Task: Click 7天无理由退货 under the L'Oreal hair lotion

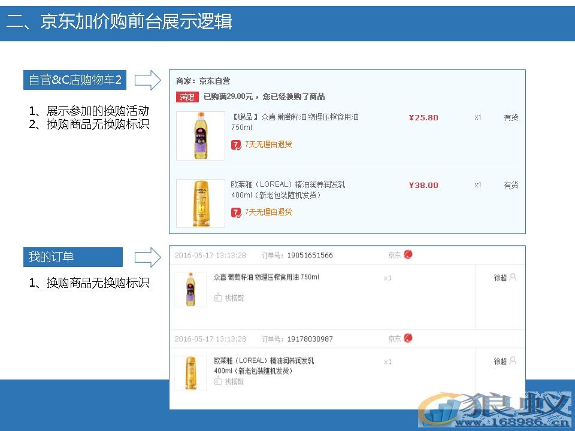Action: click(x=268, y=212)
